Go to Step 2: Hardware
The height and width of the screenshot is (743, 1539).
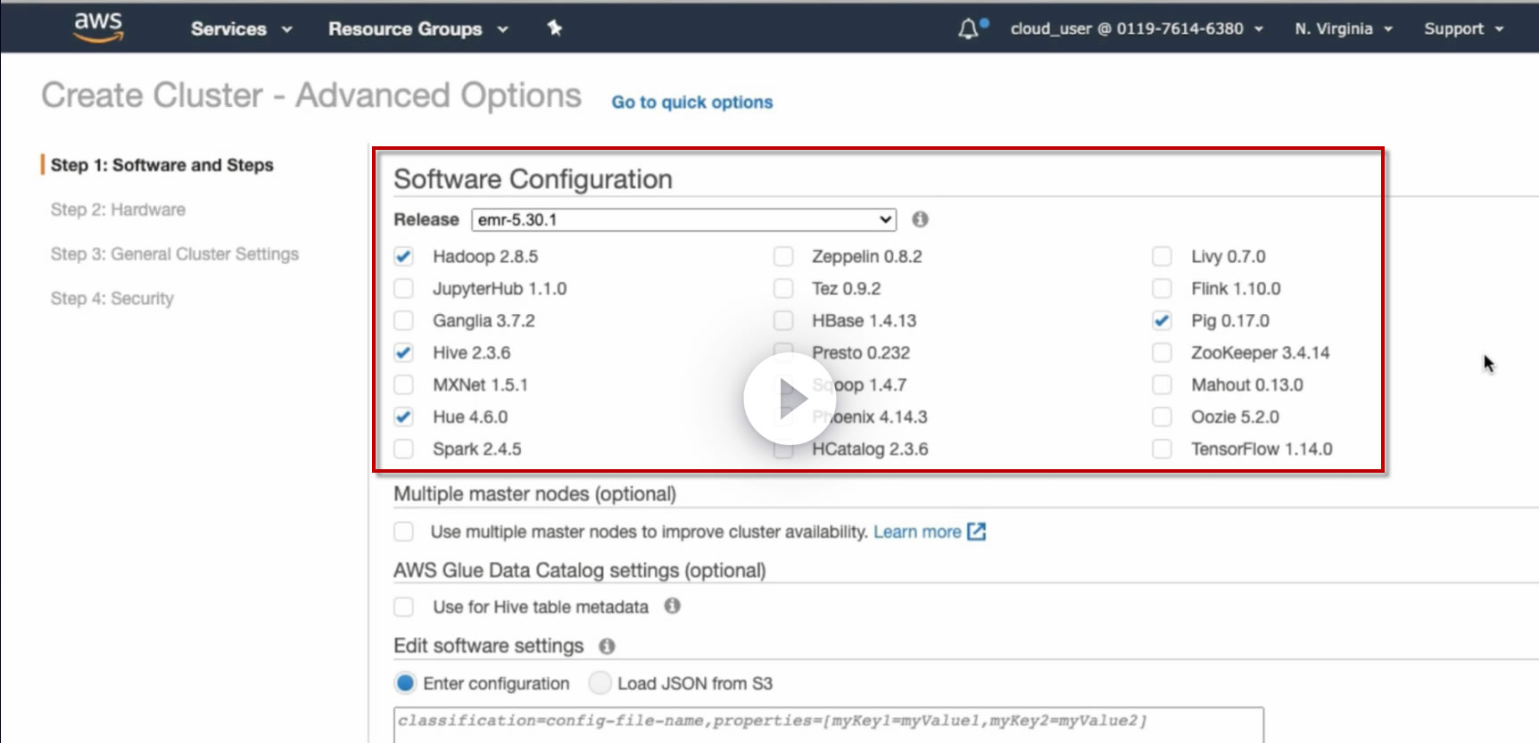(118, 210)
